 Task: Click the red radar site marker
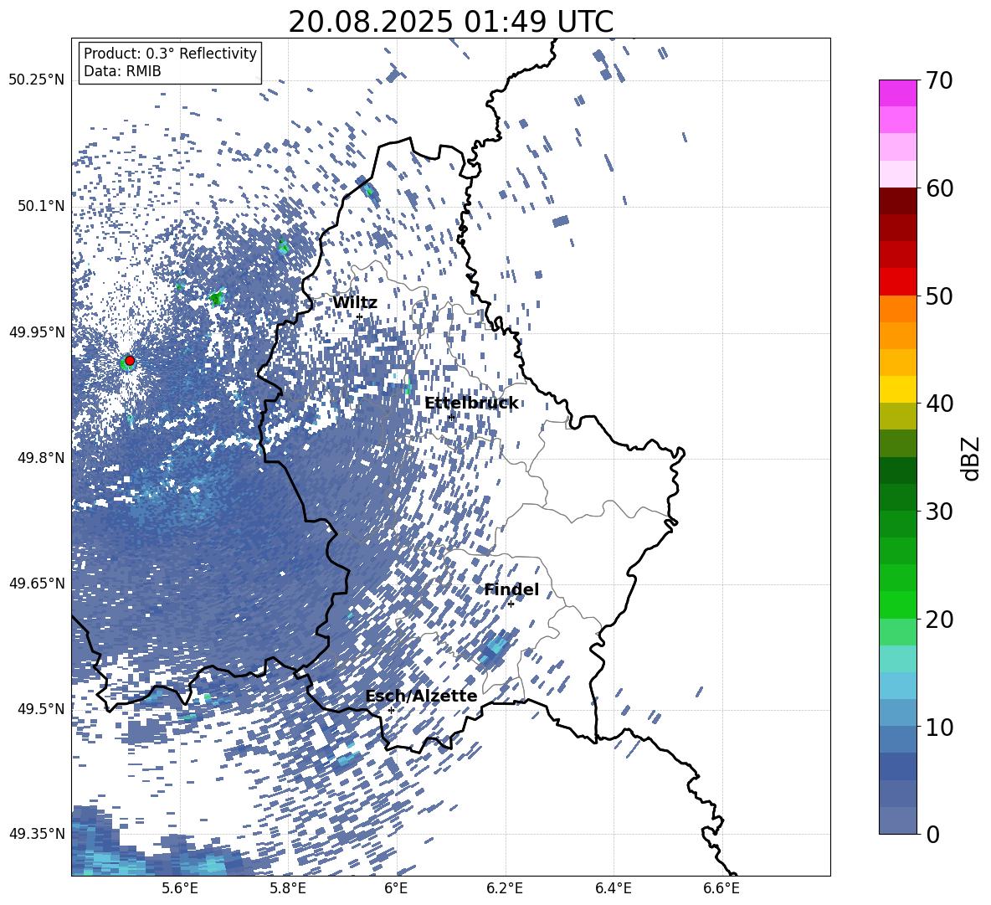tap(130, 361)
